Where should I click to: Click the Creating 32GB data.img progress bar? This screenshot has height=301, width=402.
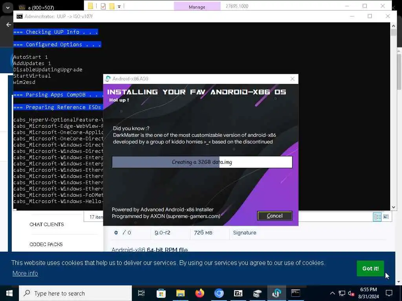point(202,162)
